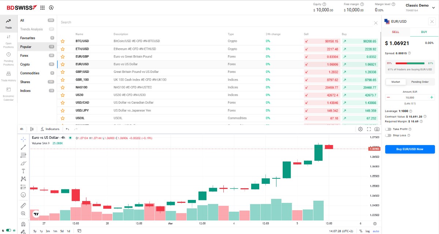This screenshot has height=234, width=439.
Task: Go to Open Positions in sidebar
Action: coord(9,41)
